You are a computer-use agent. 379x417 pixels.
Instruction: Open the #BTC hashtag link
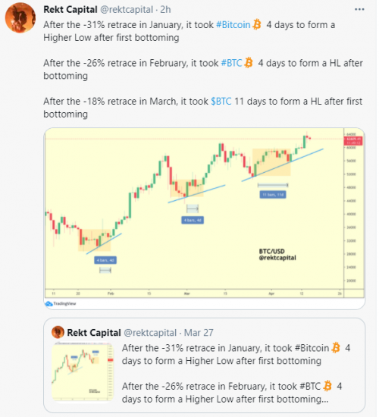click(232, 63)
